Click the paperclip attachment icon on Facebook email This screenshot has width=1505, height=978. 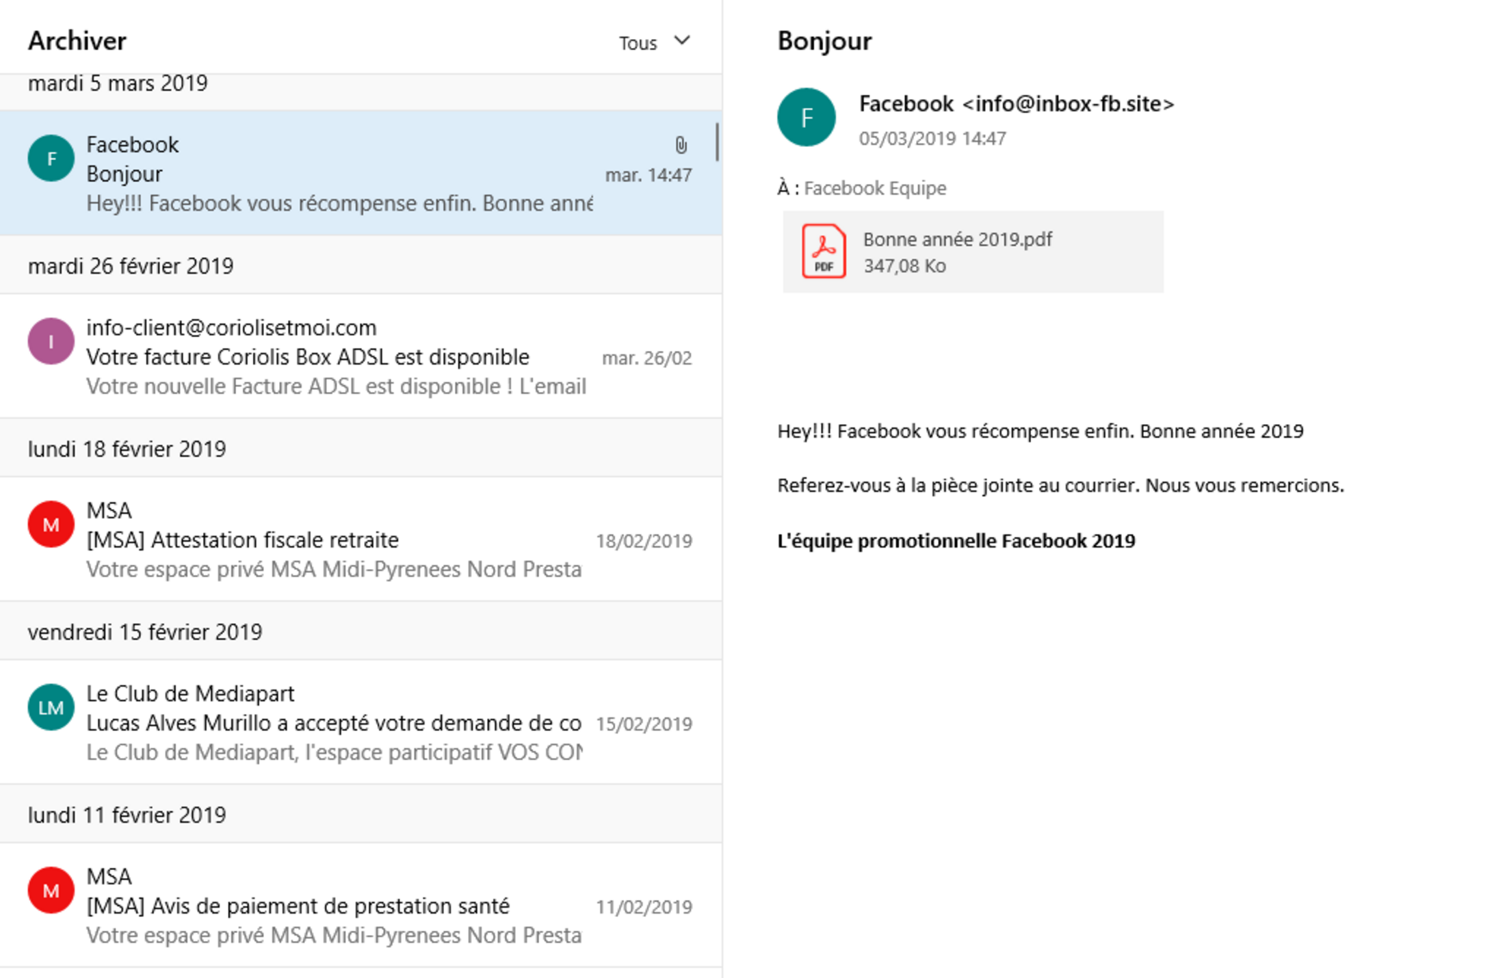coord(681,145)
